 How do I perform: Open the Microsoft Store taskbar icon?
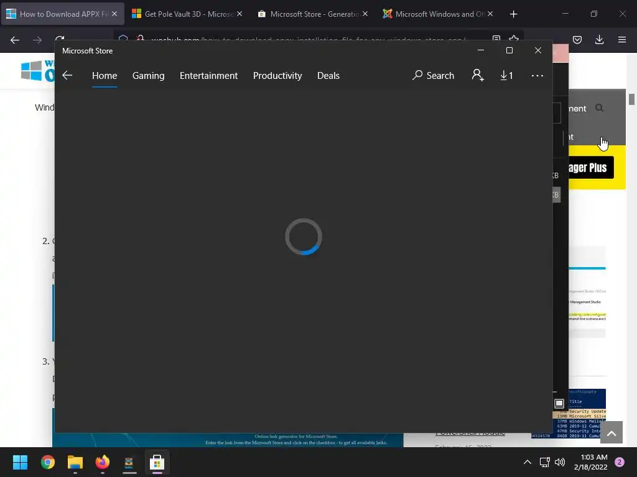tap(157, 462)
